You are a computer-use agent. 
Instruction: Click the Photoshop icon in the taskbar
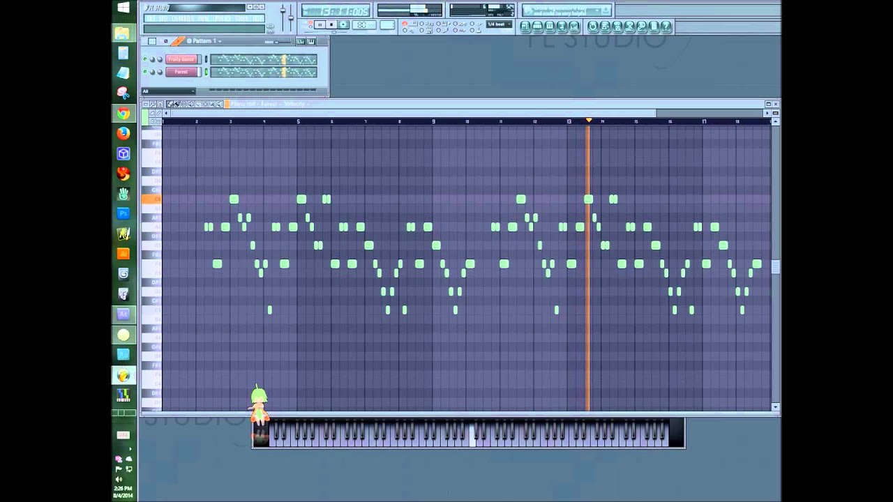click(x=123, y=213)
